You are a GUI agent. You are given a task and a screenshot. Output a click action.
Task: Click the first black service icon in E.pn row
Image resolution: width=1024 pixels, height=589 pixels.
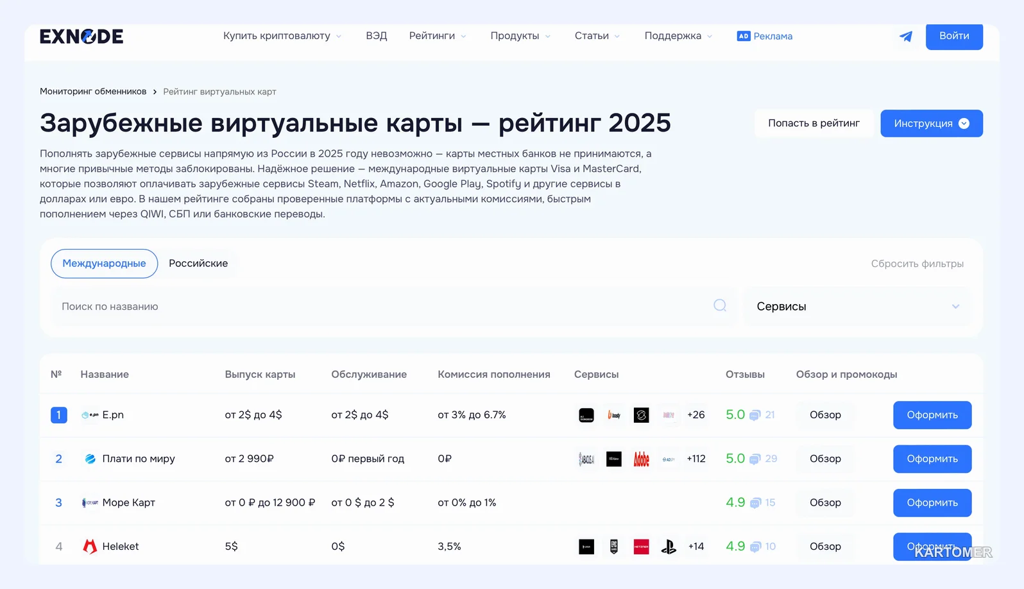coord(586,415)
